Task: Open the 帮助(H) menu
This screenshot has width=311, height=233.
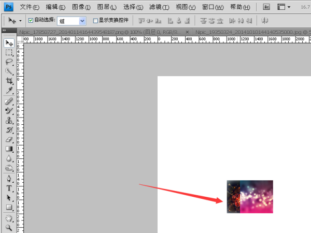Action: point(240,7)
